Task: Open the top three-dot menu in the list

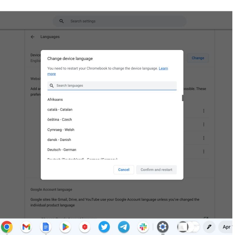Action: (x=204, y=110)
